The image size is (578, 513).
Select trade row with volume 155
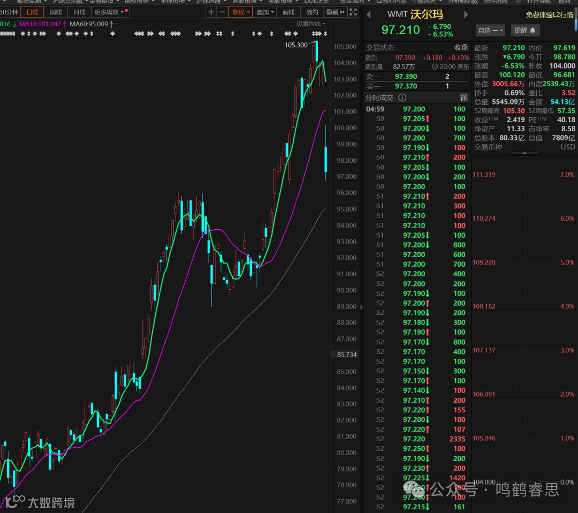click(417, 410)
